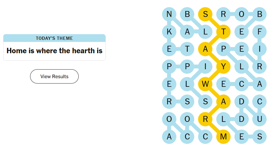Click the E between T and F
Image resolution: width=269 pixels, height=151 pixels.
[x=242, y=32]
